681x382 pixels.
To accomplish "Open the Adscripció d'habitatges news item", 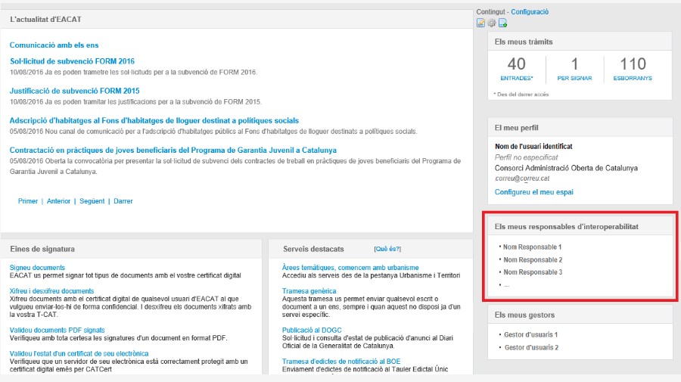I will [x=154, y=120].
